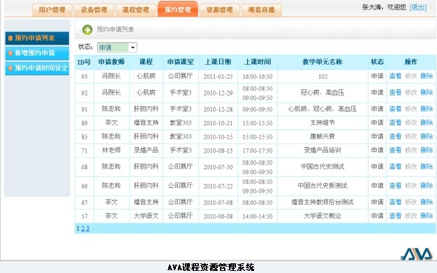This screenshot has height=273, width=437.
Task: Click the 退出 logout link
Action: point(417,8)
